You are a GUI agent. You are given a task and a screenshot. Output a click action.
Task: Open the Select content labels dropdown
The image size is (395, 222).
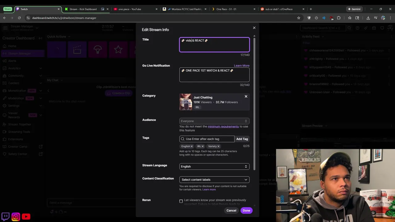coord(214,180)
